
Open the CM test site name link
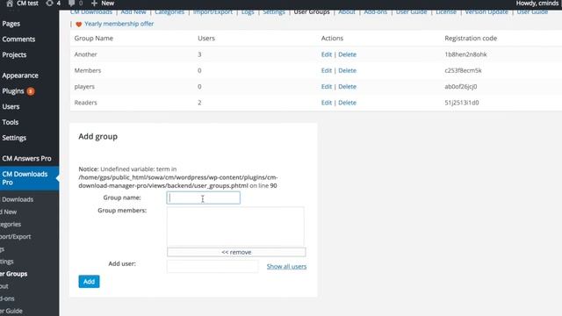[27, 4]
